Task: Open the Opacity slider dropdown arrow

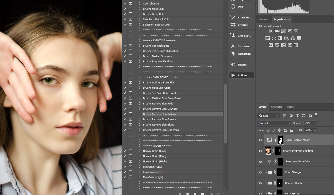Action: click(x=315, y=123)
